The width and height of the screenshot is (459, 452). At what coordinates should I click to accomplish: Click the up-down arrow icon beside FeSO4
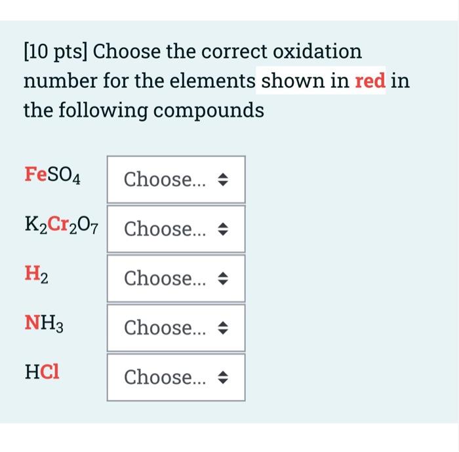point(223,180)
